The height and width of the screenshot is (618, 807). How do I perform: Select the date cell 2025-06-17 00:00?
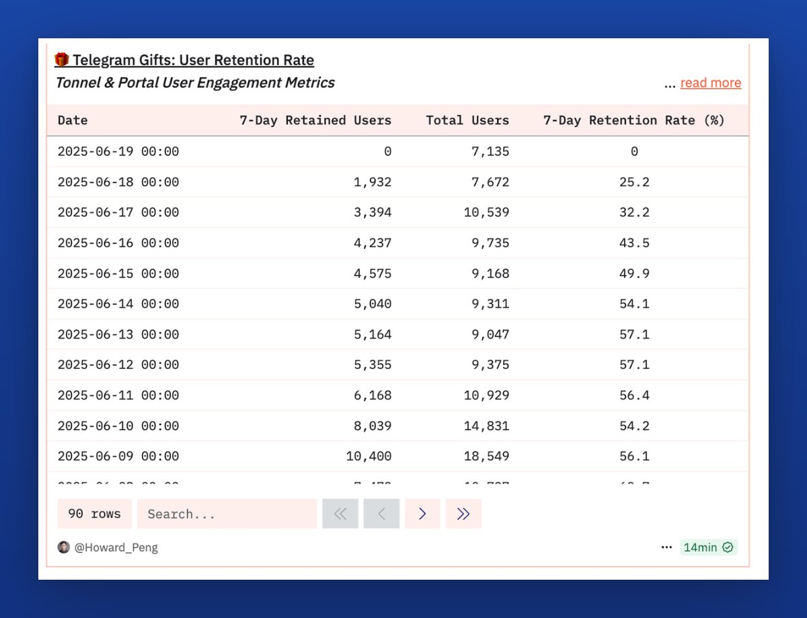118,212
